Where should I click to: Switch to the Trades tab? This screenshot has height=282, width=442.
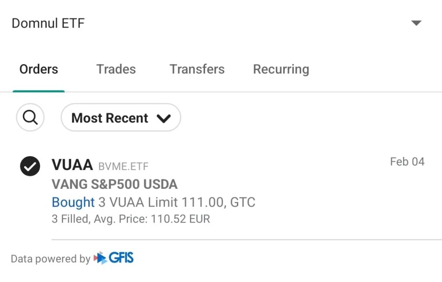pyautogui.click(x=116, y=69)
